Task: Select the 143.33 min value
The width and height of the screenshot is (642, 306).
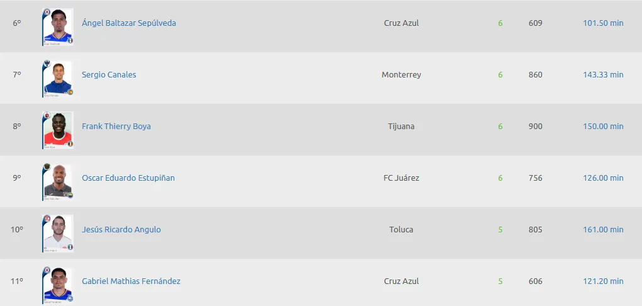Action: (x=603, y=74)
